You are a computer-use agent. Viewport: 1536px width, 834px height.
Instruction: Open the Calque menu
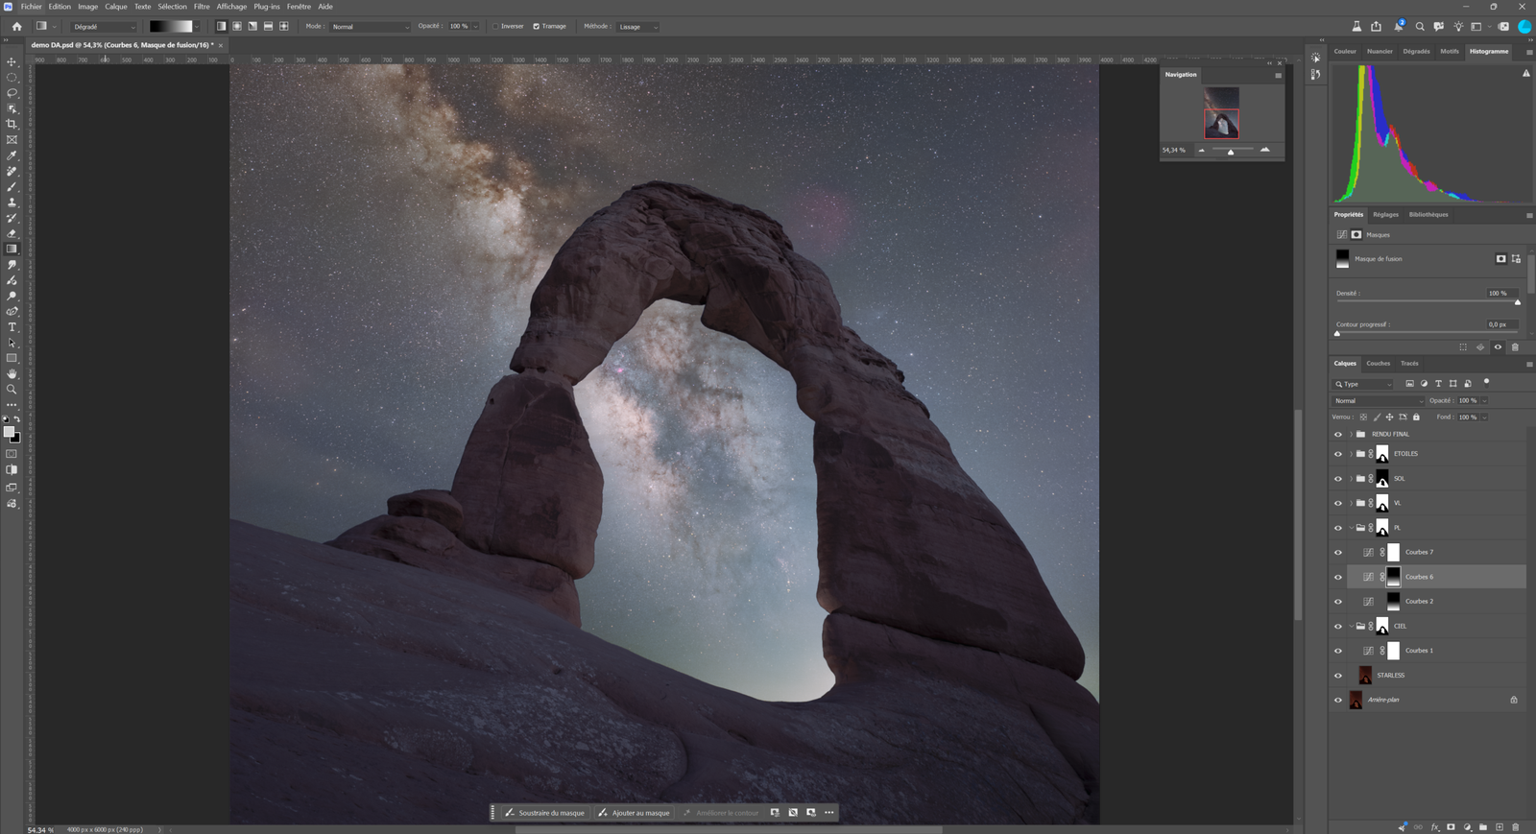click(116, 7)
